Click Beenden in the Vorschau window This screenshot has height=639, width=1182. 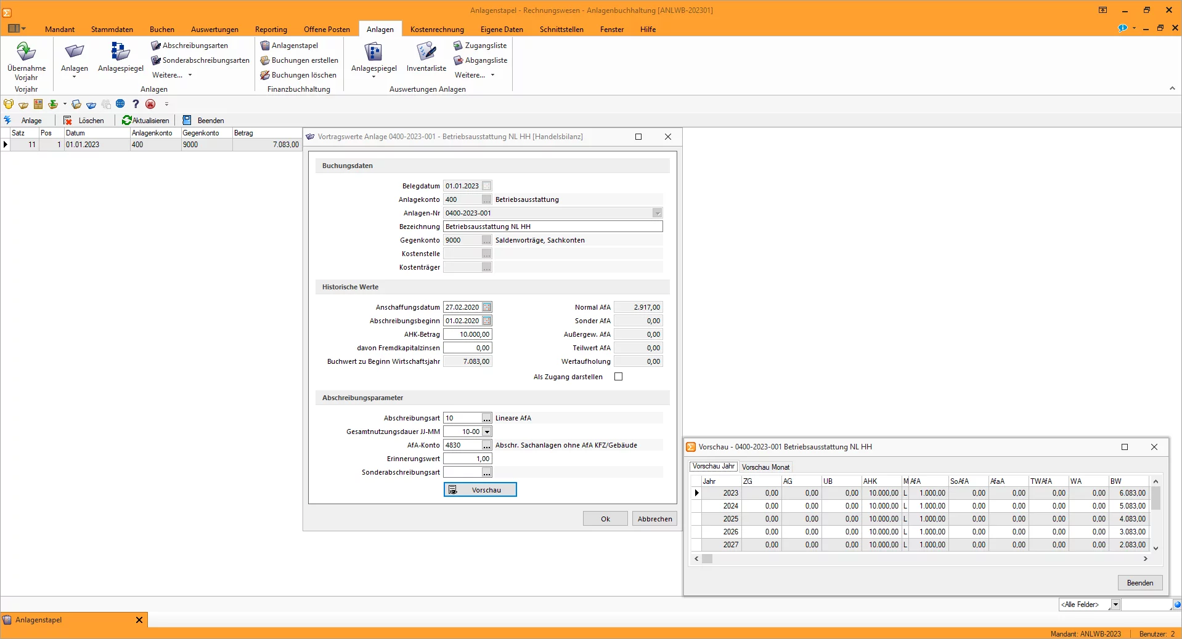1140,583
